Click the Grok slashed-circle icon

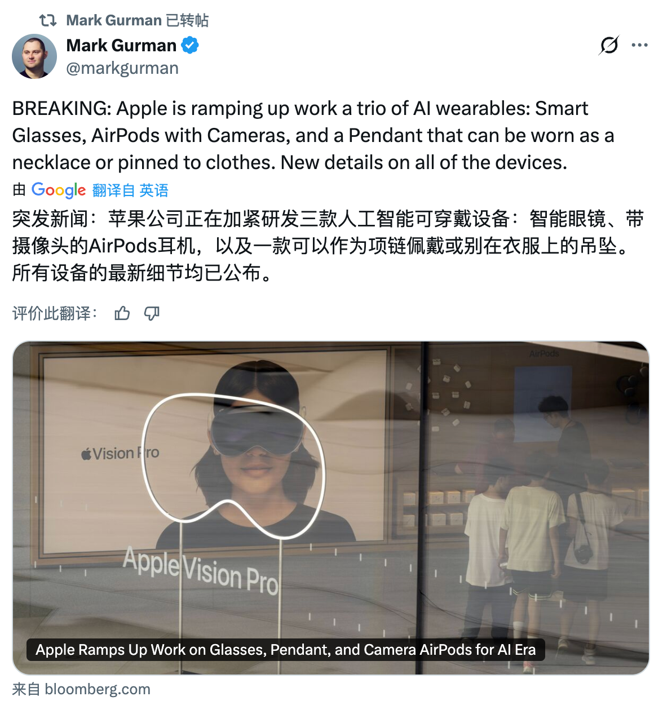pos(609,45)
